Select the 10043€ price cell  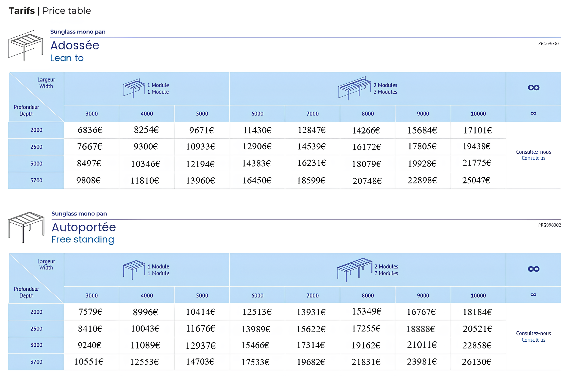click(147, 329)
